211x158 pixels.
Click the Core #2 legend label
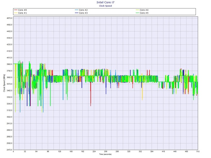(83, 10)
